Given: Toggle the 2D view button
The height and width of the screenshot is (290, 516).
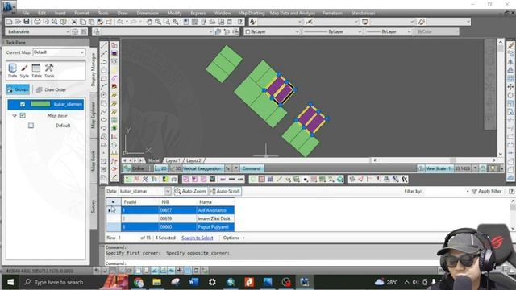Looking at the screenshot, I should [x=161, y=168].
